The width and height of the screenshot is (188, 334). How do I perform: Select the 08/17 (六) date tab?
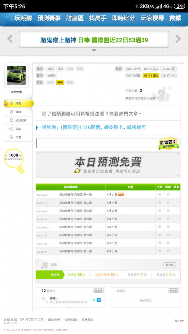[x=168, y=75]
